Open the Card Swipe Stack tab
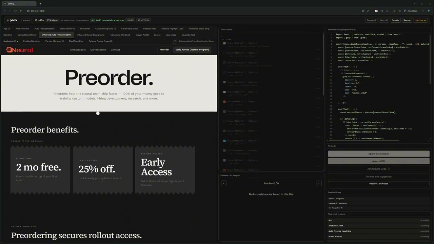 [x=130, y=29]
